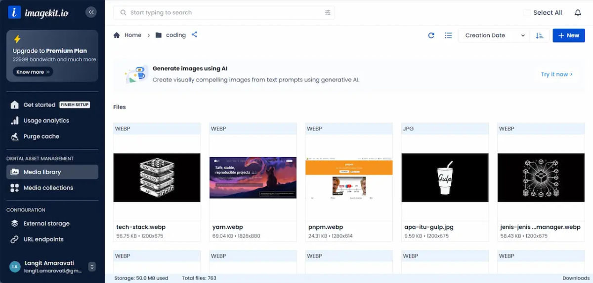Click the imagekit.io logo
Viewport: 593px width, 283px height.
tap(38, 12)
